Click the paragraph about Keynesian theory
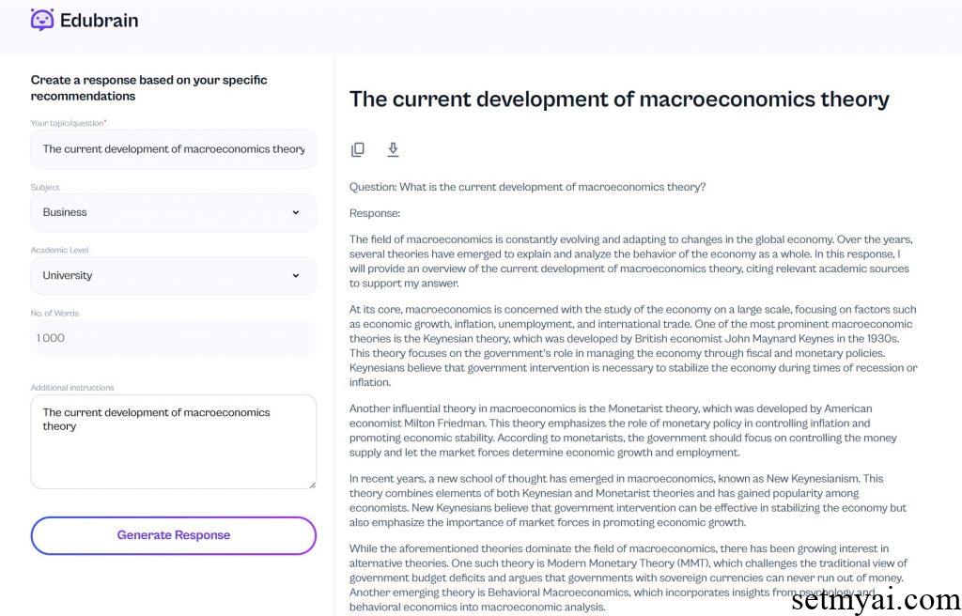This screenshot has width=962, height=616. pos(633,346)
